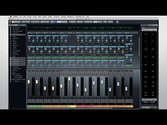167x125 pixels.
Task: Click the white square toolbar button beside the purple one
Action: tap(59, 22)
